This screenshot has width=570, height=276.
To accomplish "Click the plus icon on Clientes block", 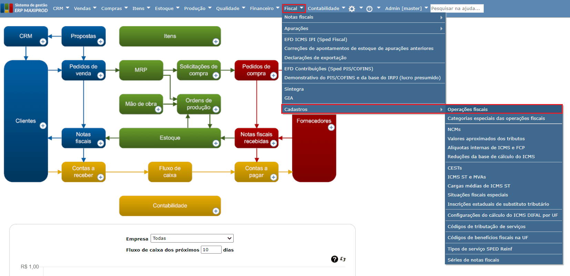I will (43, 126).
